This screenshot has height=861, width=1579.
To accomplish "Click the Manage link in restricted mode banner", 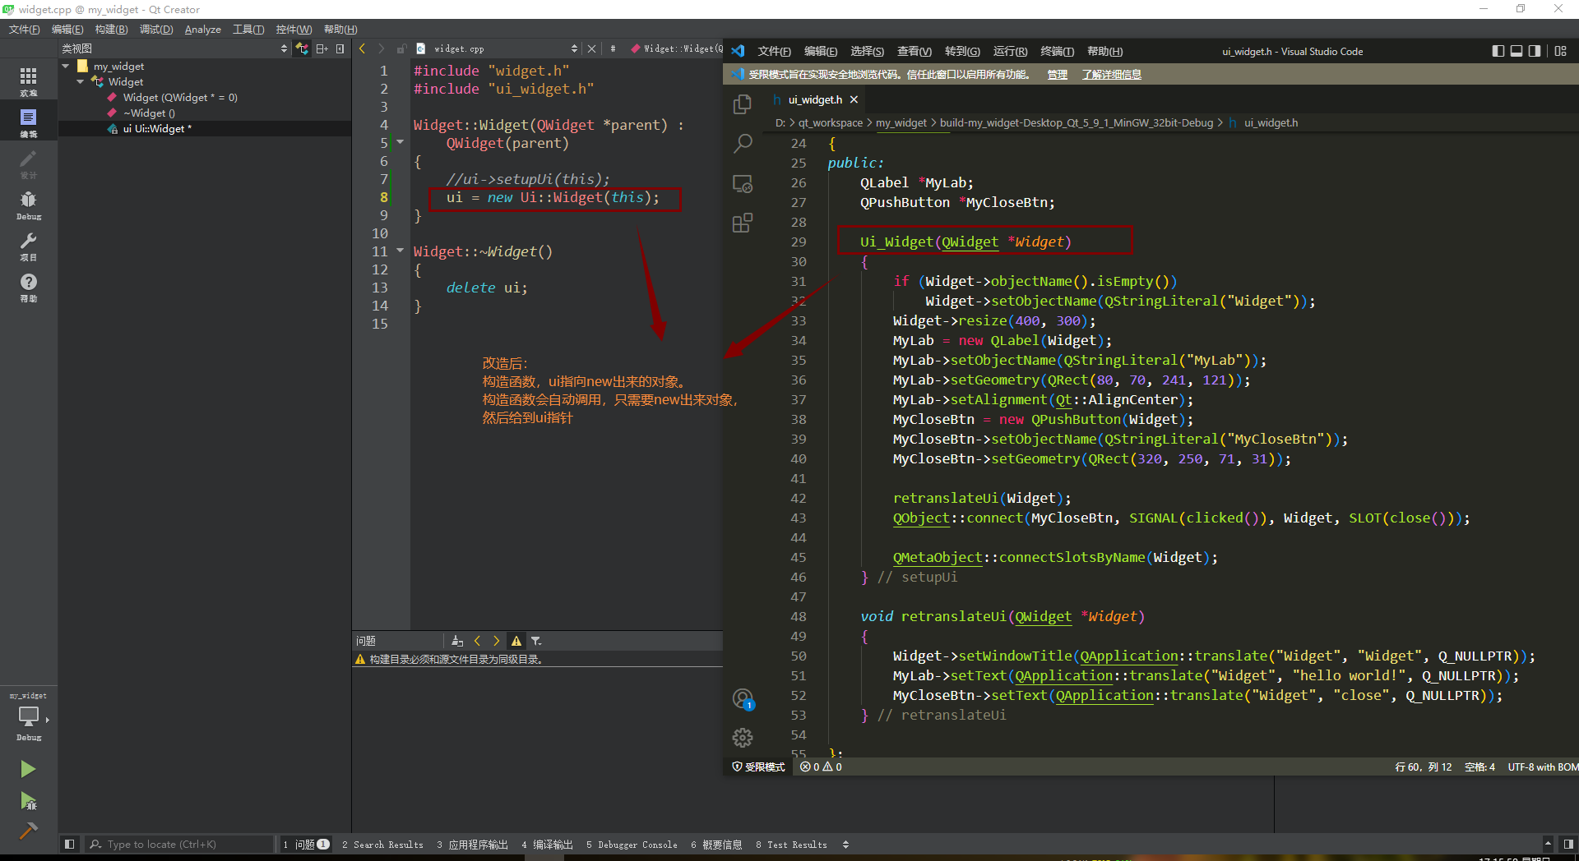I will pyautogui.click(x=1057, y=75).
